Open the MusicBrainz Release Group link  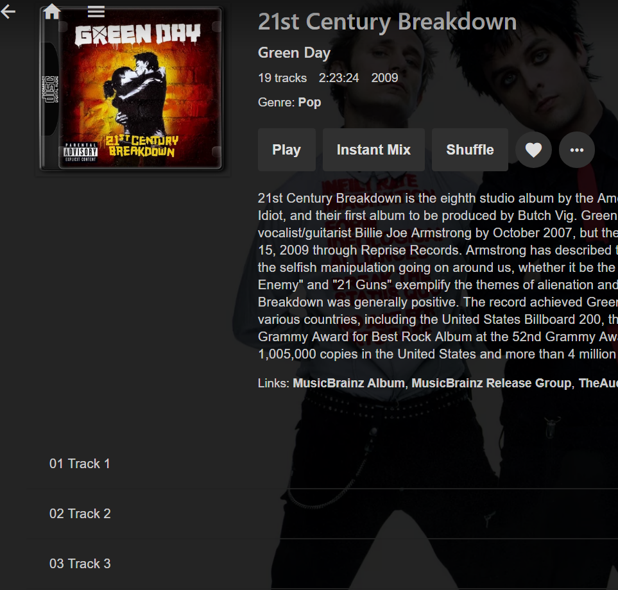point(492,383)
